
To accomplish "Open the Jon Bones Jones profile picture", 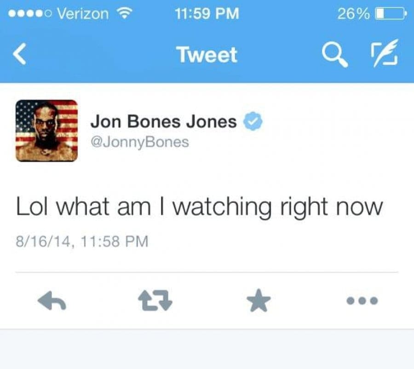I will click(47, 131).
